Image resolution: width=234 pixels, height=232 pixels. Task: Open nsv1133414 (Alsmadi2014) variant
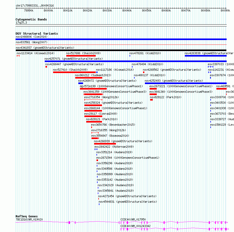coord(35,53)
